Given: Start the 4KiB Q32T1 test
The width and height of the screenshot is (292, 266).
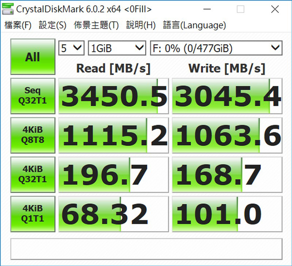Looking at the screenshot, I should [33, 175].
